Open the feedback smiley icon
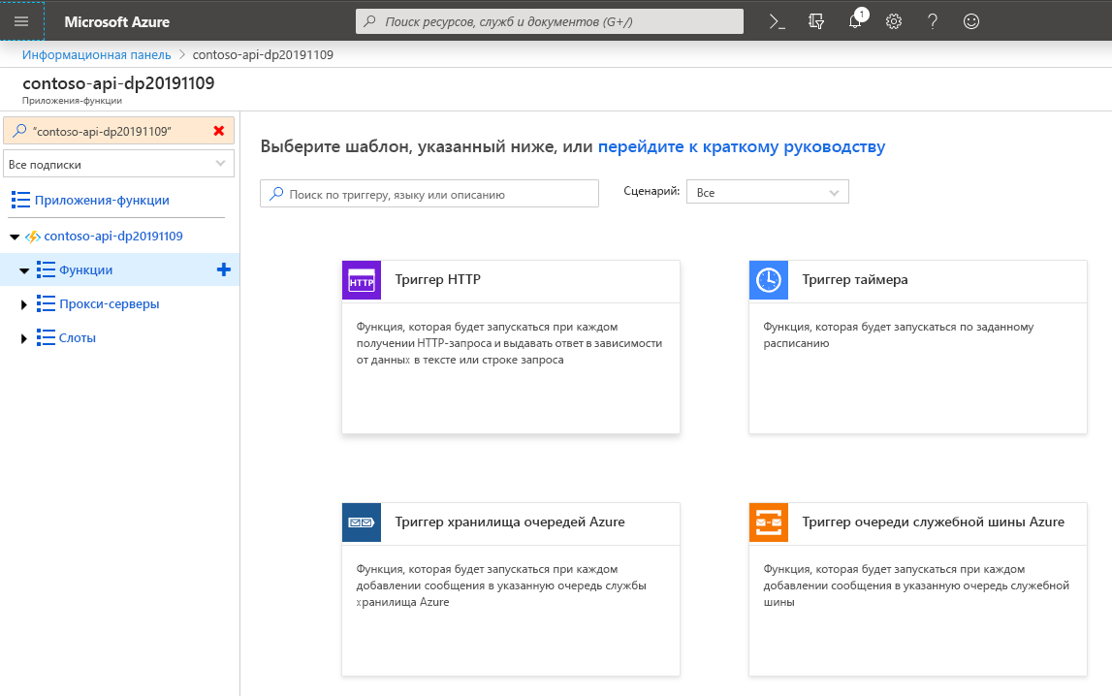The height and width of the screenshot is (696, 1112). pos(971,22)
